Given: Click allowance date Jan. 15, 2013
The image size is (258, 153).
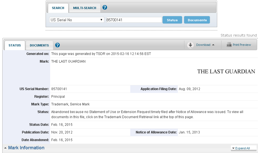Looking at the screenshot, I should click(x=189, y=132).
